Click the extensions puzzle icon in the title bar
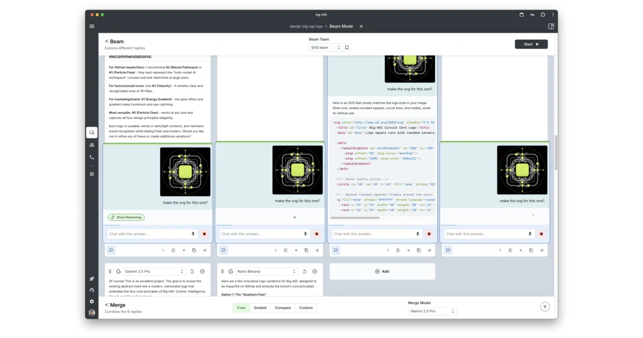This screenshot has height=338, width=643. [x=542, y=14]
